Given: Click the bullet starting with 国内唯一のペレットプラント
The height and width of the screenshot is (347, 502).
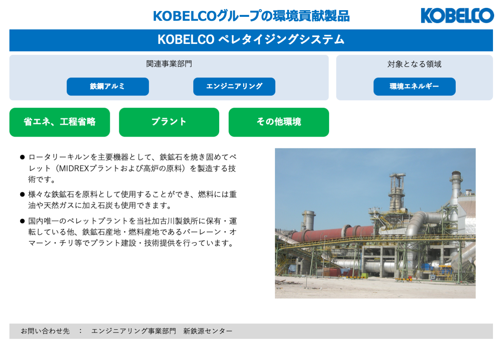Looking at the screenshot, I should click(128, 232).
